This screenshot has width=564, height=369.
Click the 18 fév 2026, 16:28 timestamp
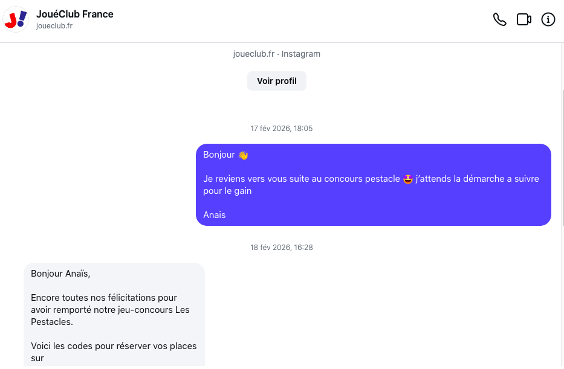[x=281, y=248]
